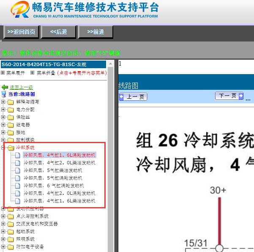Click the 解释与缩写 folder icon
Viewport: 254px width, 252px height.
coord(11,102)
